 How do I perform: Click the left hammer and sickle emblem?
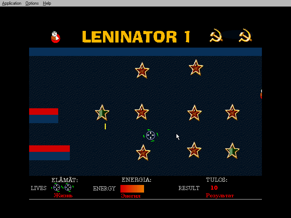click(216, 35)
